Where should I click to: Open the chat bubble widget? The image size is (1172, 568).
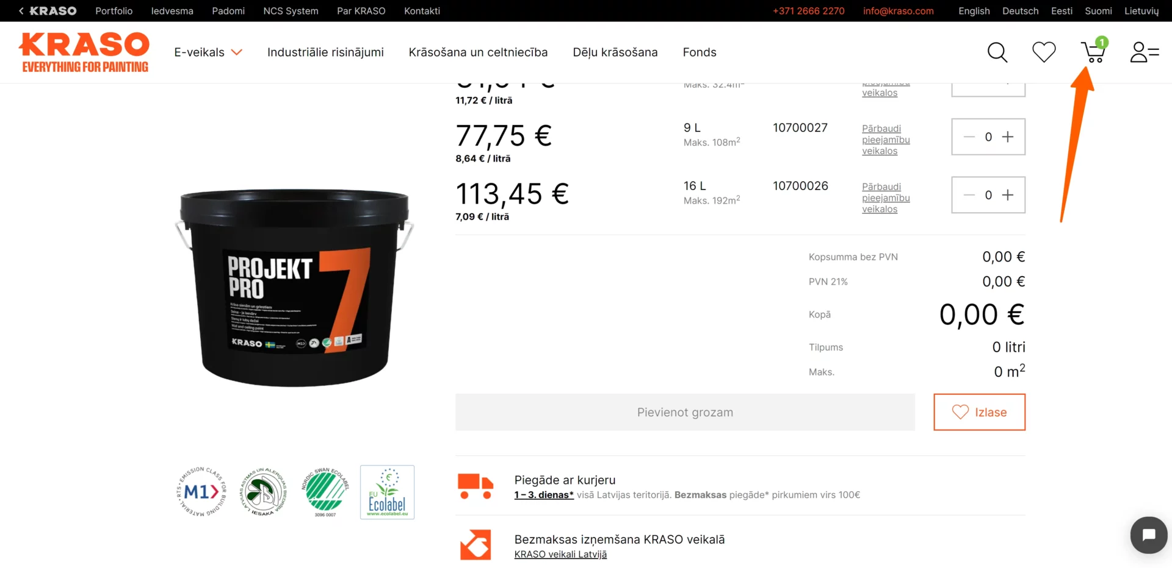(1148, 535)
